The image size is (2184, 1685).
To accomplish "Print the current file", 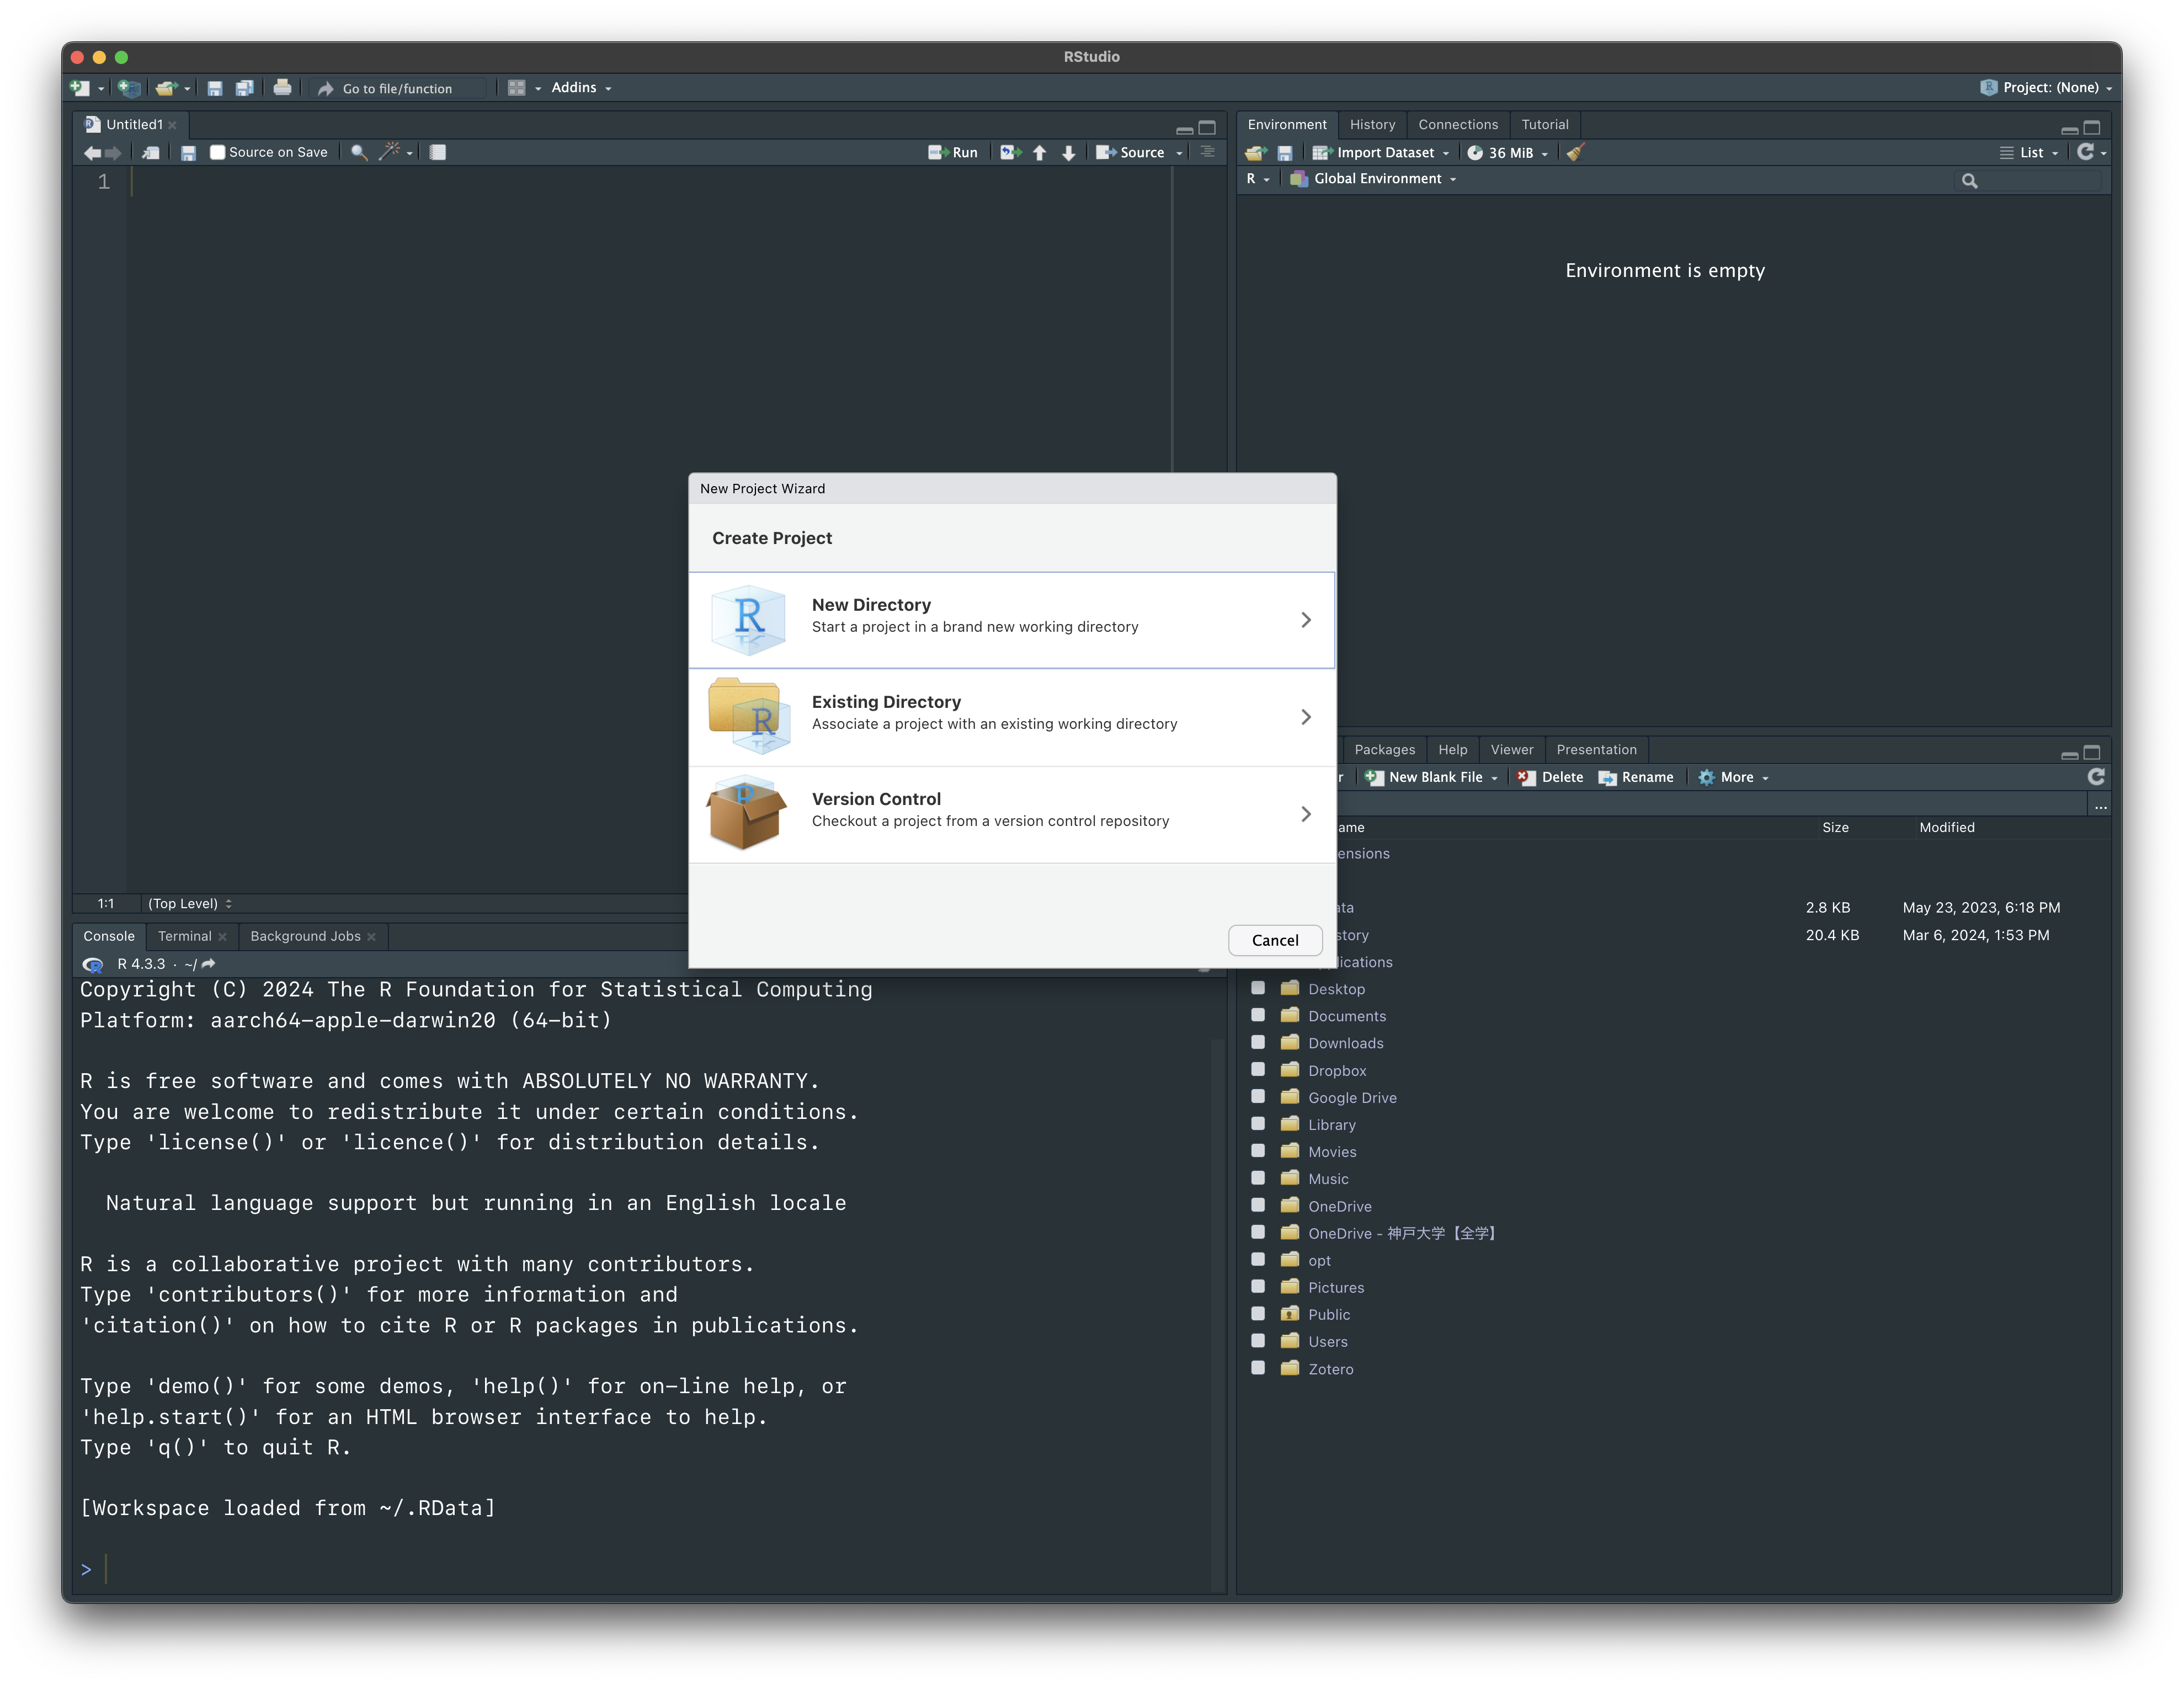I will point(283,88).
